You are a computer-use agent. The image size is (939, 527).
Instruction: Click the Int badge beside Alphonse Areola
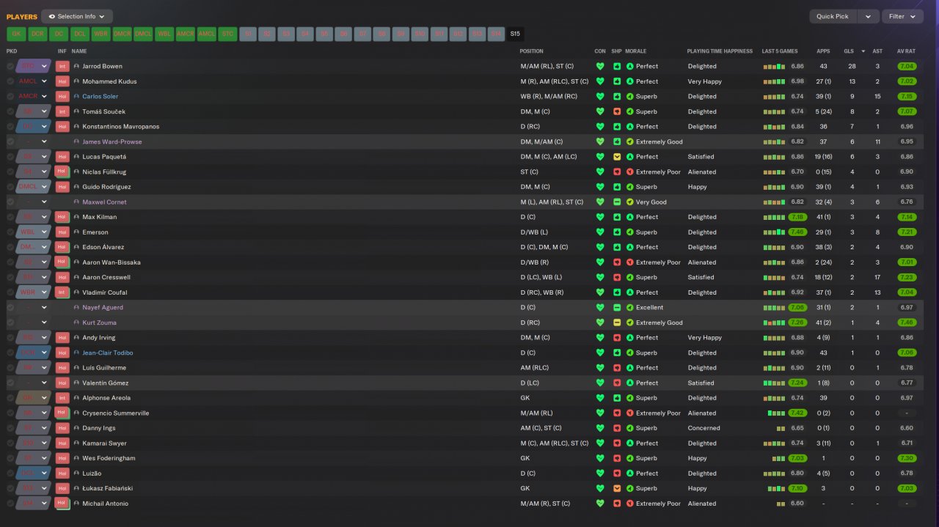[62, 398]
